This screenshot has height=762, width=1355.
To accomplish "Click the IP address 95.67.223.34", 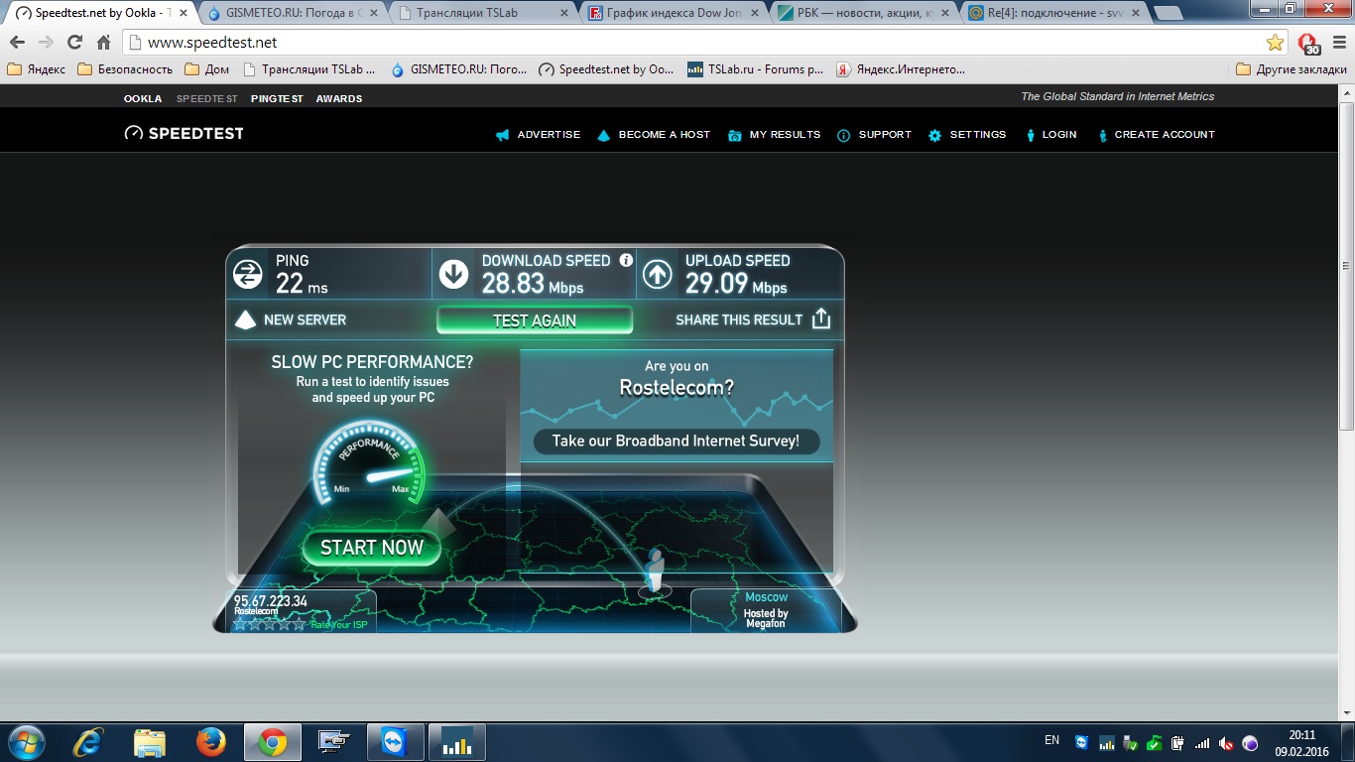I will pyautogui.click(x=270, y=601).
